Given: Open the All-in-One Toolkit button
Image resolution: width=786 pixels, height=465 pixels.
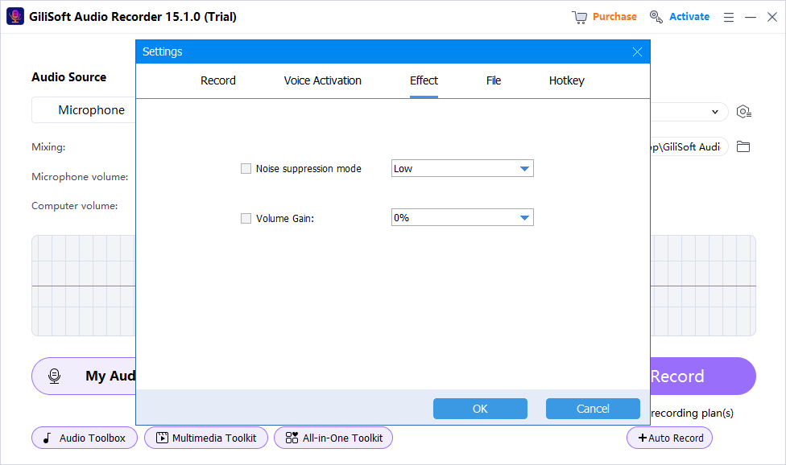Looking at the screenshot, I should pyautogui.click(x=333, y=438).
